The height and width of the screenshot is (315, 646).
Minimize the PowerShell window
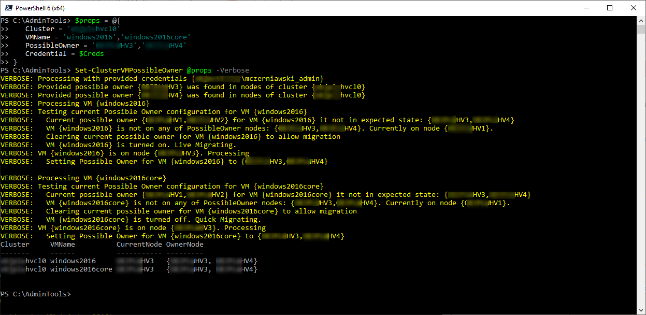click(586, 8)
